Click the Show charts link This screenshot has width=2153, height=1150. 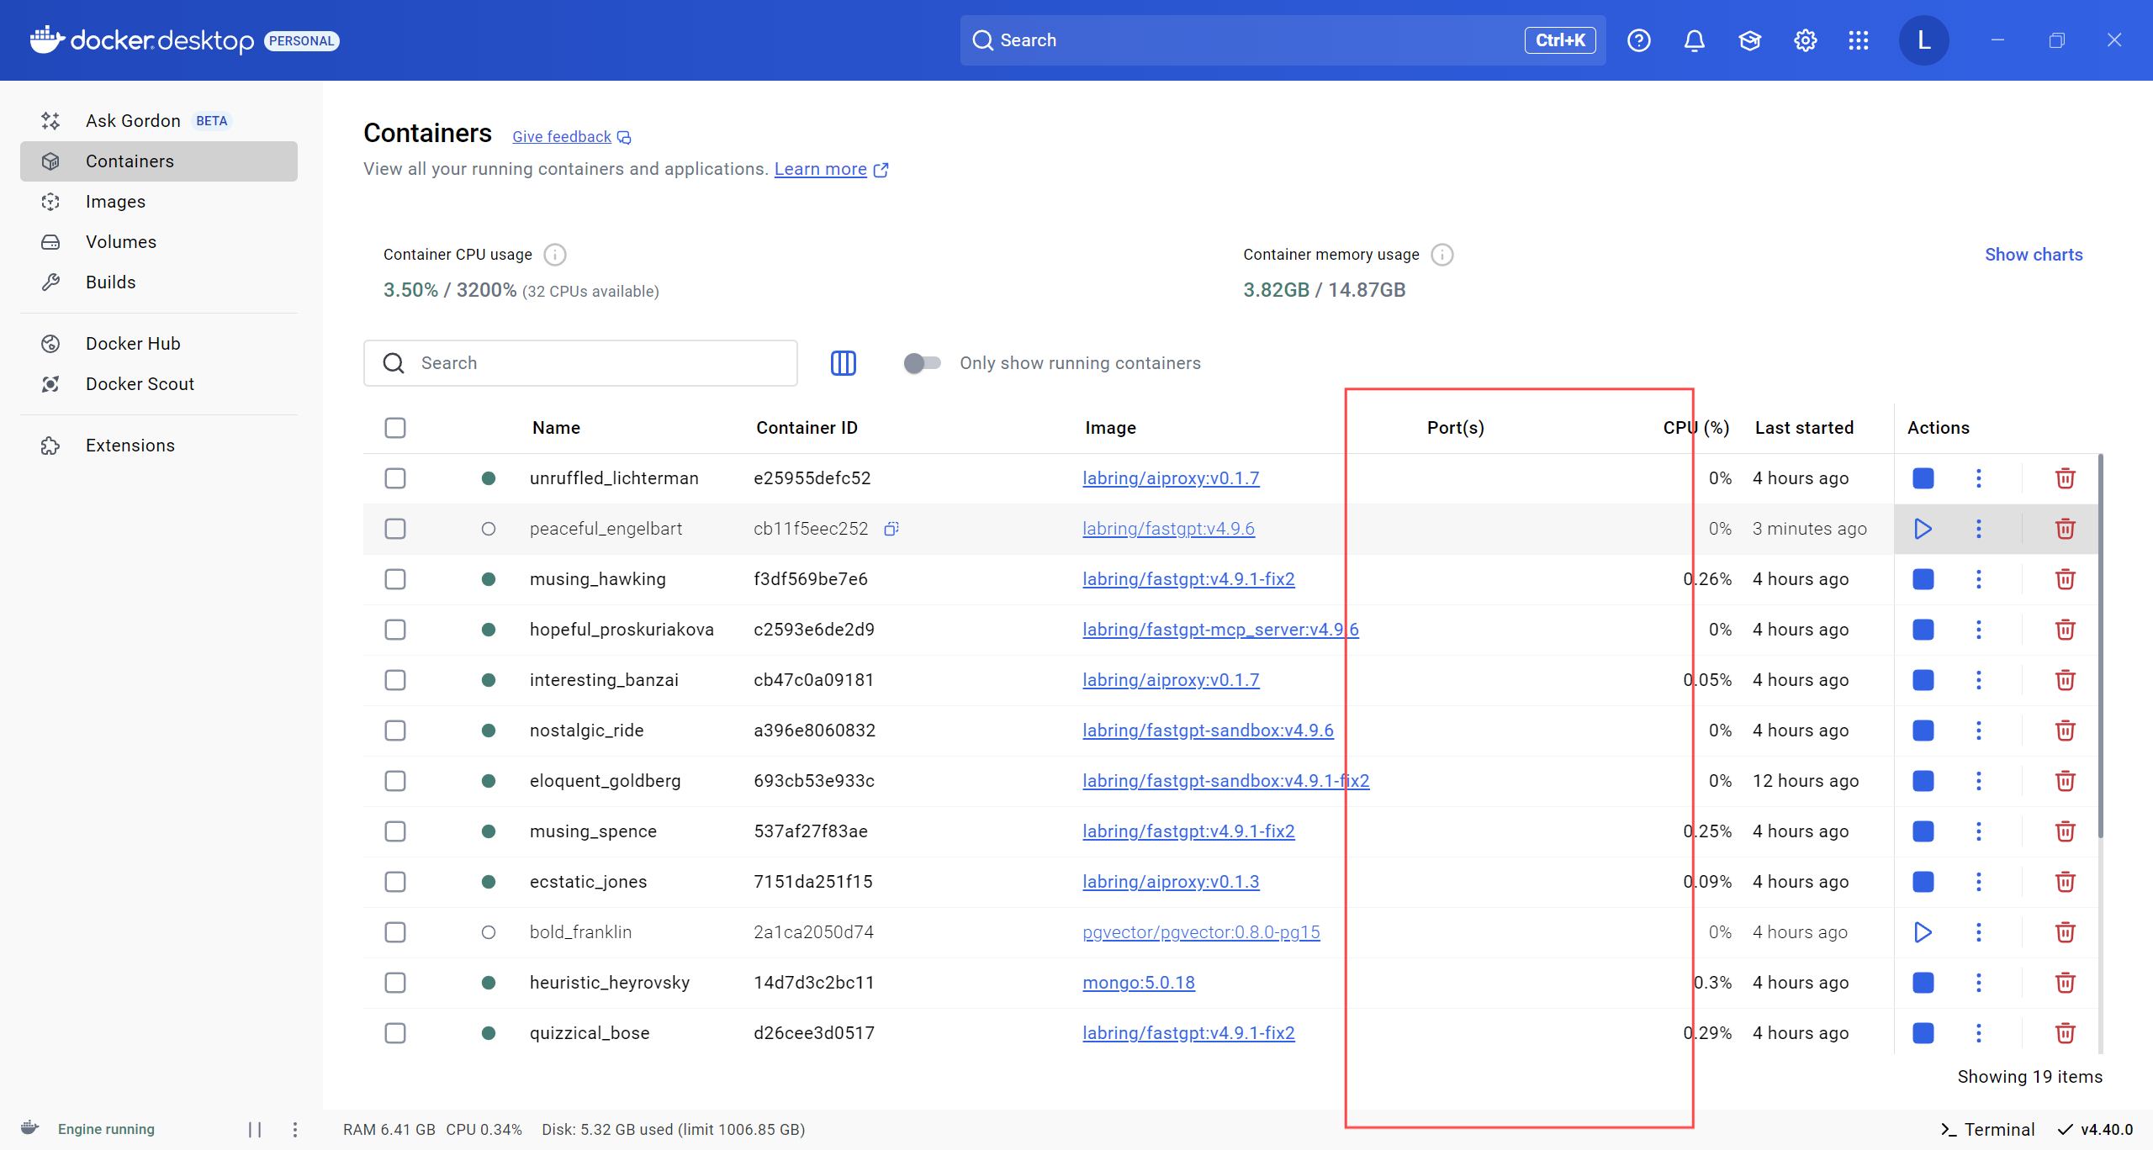(x=2033, y=255)
